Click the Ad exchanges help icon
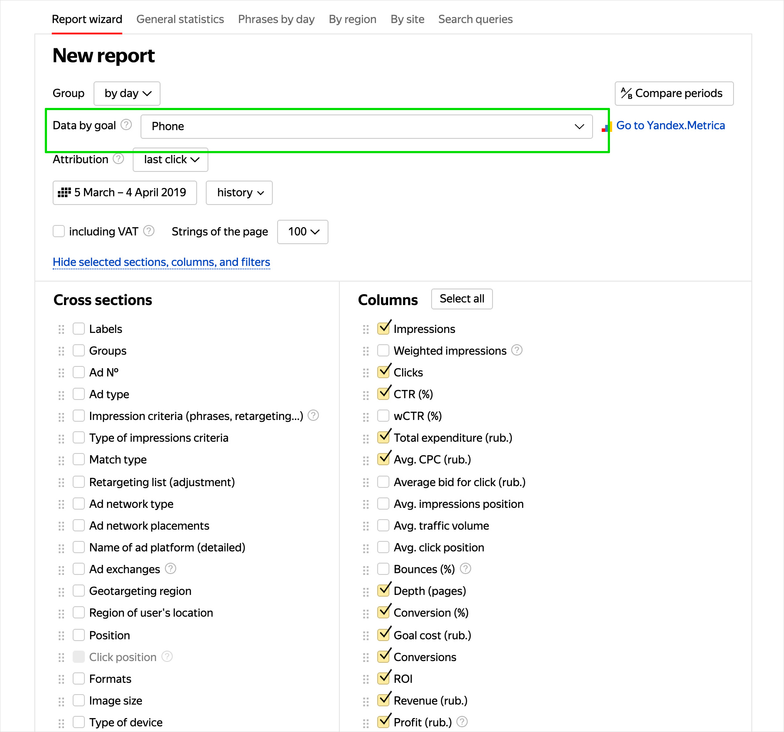The height and width of the screenshot is (732, 784). coord(171,568)
